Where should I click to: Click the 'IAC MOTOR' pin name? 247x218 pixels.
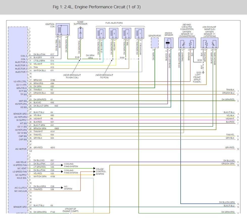coord(21,149)
